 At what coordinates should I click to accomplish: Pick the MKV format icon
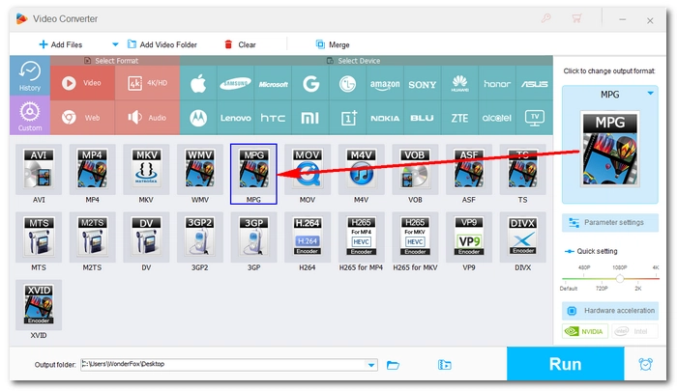click(x=146, y=169)
